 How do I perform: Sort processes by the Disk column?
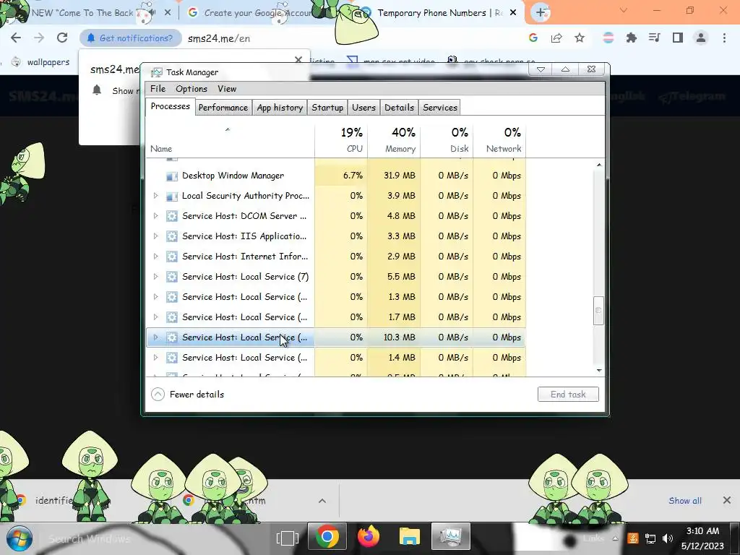pyautogui.click(x=447, y=140)
